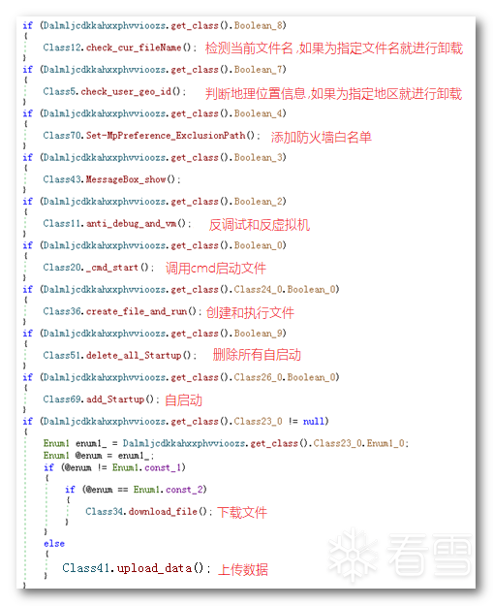493x606 pixels.
Task: Click the check_user_geo_id method call
Action: tap(126, 91)
